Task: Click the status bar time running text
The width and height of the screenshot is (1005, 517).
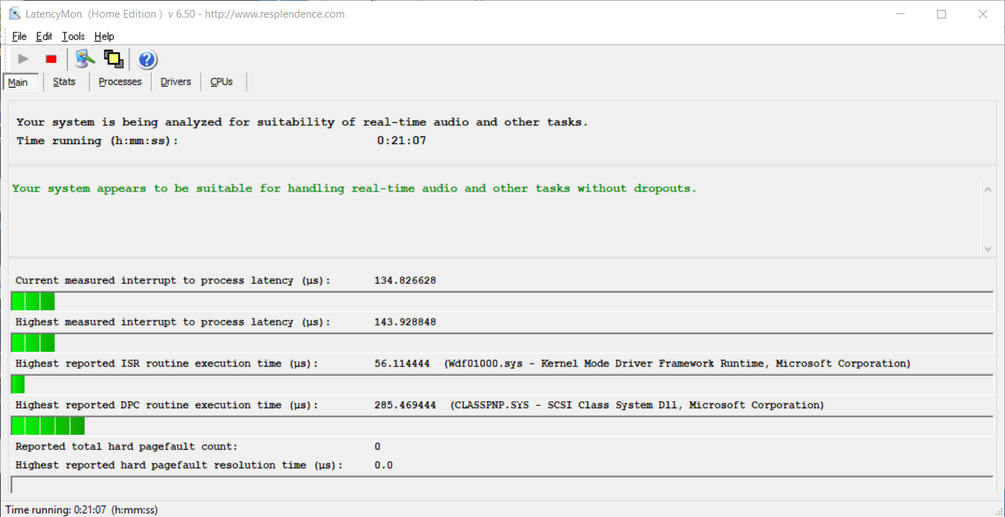Action: coord(81,510)
